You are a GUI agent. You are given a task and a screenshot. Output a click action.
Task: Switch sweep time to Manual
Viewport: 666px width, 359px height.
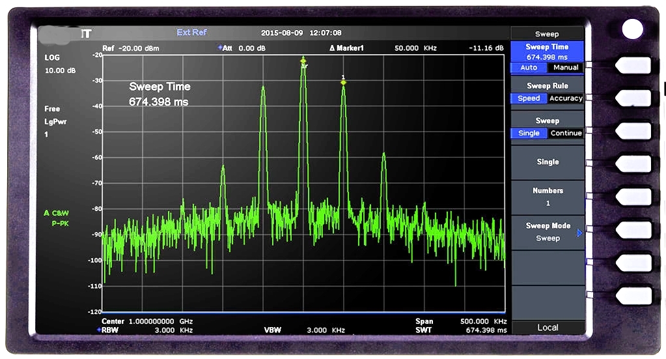[566, 68]
